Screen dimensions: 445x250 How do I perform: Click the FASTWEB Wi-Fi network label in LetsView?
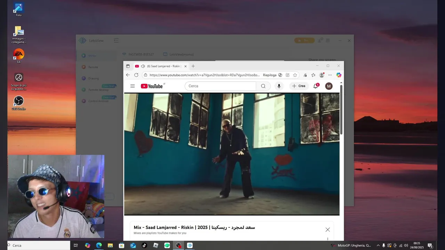138,55
